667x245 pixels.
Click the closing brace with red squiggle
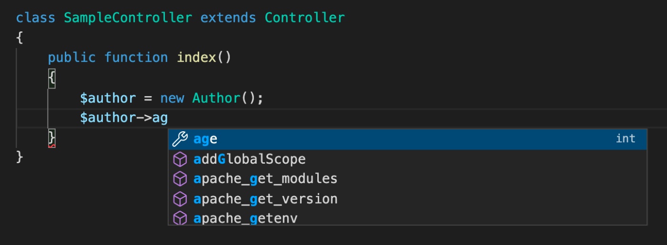pyautogui.click(x=52, y=138)
